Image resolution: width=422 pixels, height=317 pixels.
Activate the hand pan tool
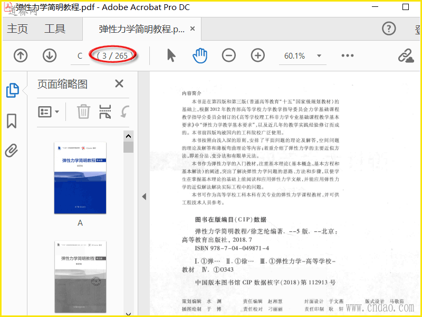(200, 56)
